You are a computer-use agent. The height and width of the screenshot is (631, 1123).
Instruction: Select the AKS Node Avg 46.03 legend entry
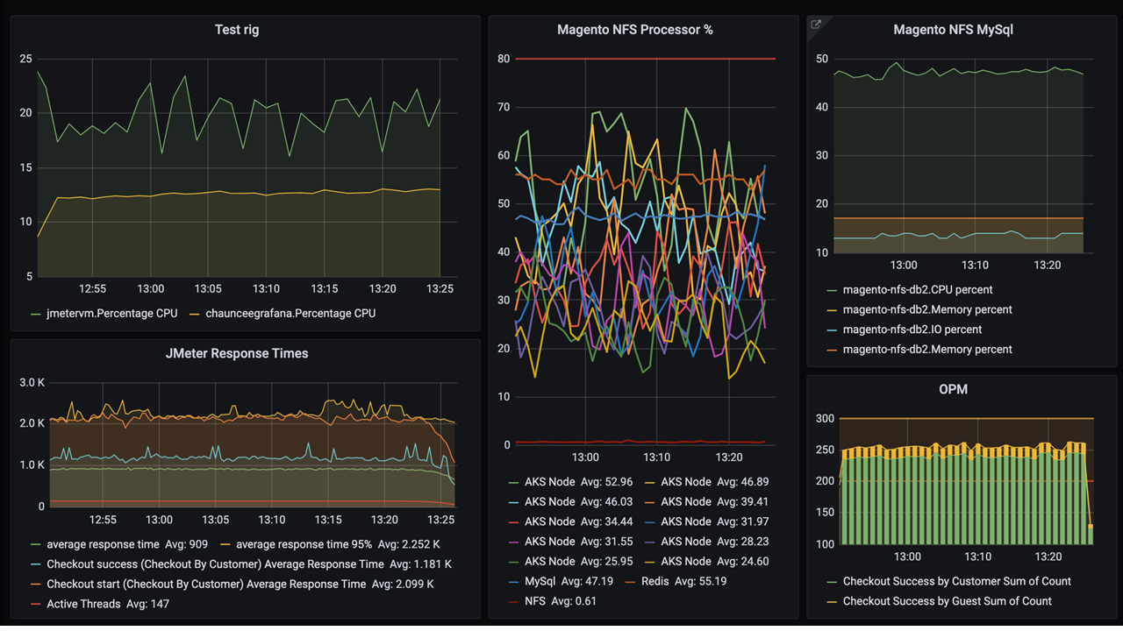pos(570,502)
